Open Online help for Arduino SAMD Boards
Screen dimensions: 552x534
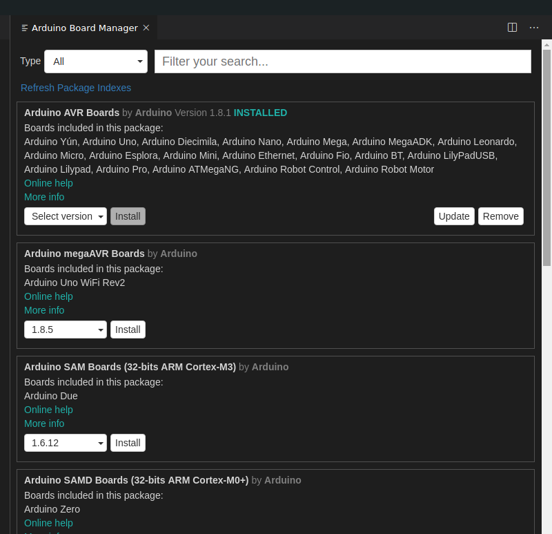(48, 523)
